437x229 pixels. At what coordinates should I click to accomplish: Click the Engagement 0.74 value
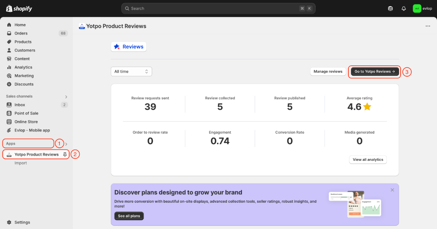pyautogui.click(x=220, y=141)
